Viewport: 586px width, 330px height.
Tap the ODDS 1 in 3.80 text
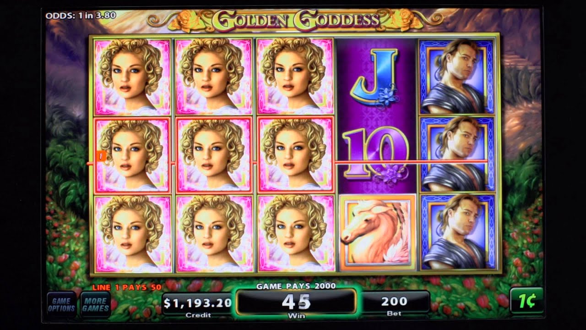tap(81, 15)
